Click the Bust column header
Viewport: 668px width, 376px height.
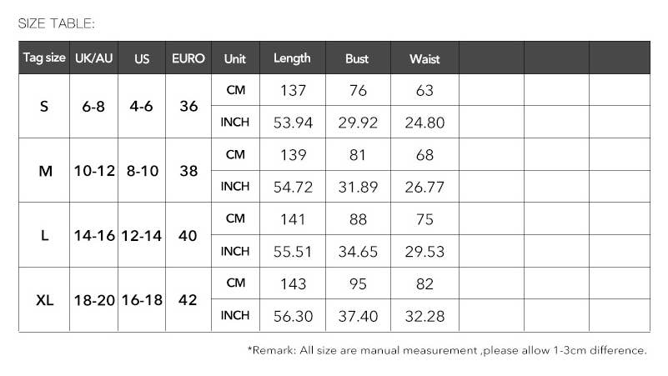click(358, 59)
